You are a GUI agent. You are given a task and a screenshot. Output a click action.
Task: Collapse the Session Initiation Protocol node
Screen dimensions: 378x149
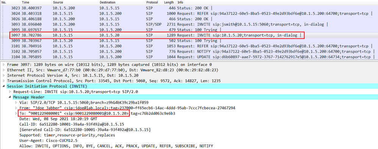pos(4,86)
